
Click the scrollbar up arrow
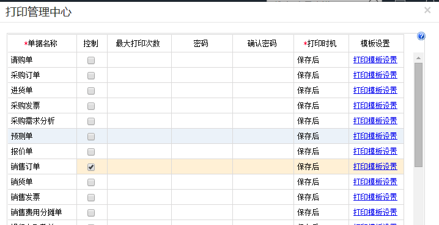(418, 58)
